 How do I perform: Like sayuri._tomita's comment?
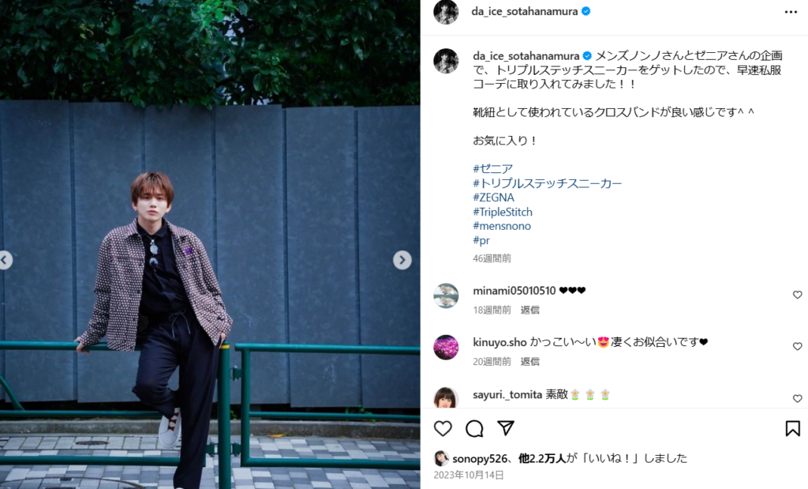pyautogui.click(x=797, y=398)
